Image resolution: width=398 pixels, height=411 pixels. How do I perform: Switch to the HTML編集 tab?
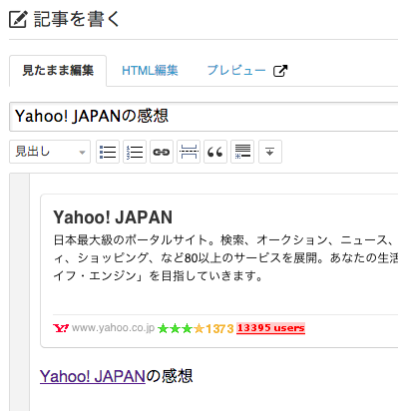[150, 71]
